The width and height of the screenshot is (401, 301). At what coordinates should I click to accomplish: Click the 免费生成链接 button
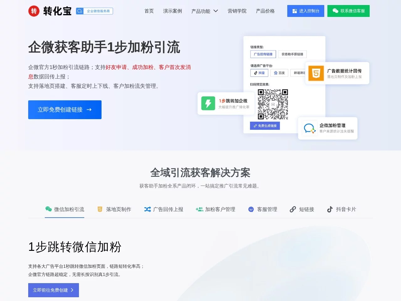265,126
